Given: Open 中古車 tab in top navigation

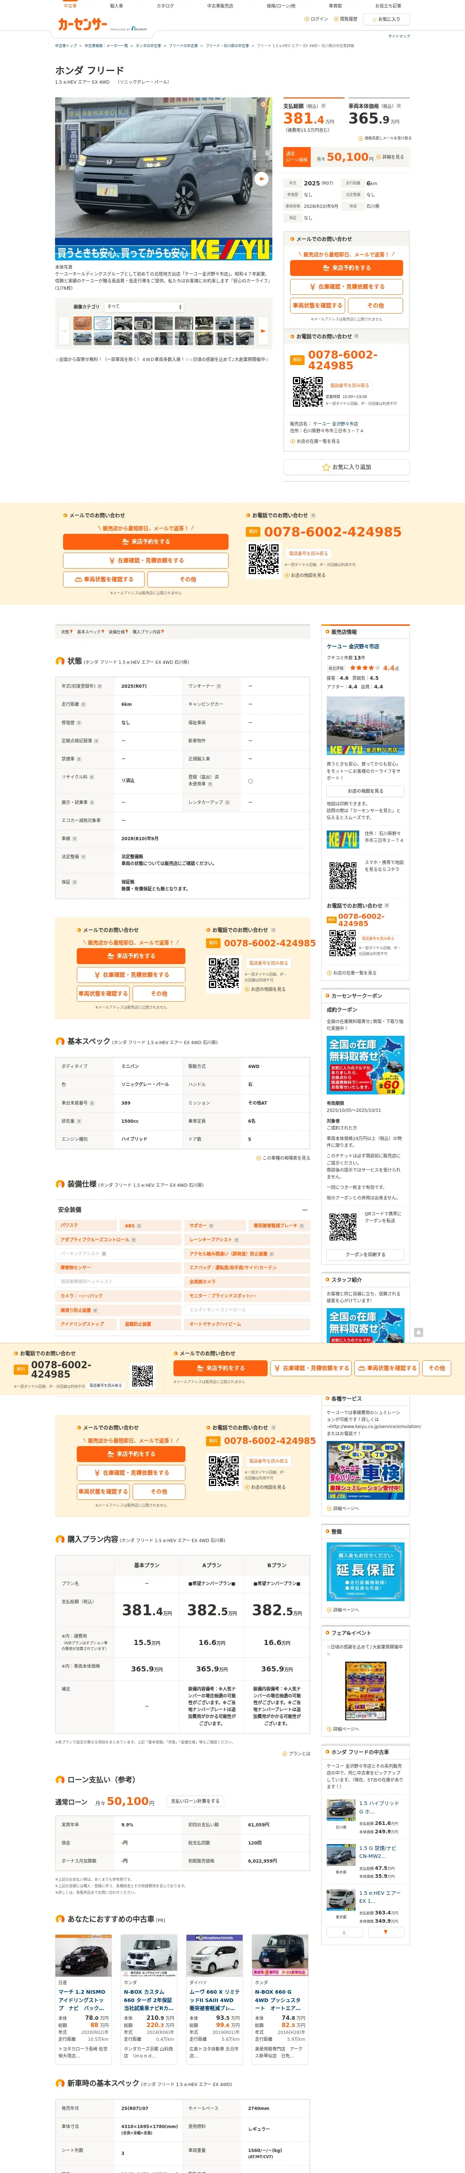Looking at the screenshot, I should 70,6.
